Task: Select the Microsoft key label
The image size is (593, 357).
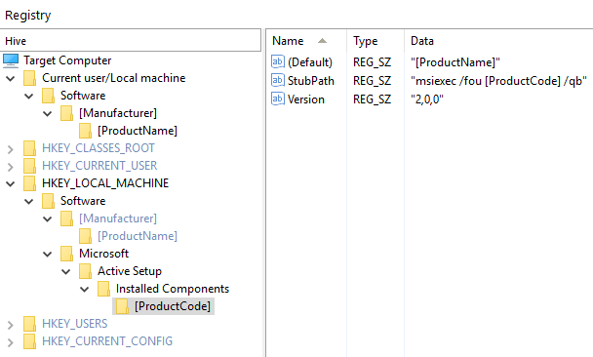Action: [x=104, y=254]
